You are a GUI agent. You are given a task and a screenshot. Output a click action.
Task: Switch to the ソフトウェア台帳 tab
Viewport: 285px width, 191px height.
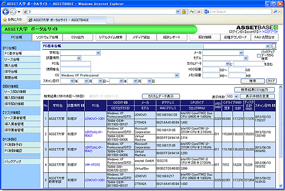pos(47,37)
